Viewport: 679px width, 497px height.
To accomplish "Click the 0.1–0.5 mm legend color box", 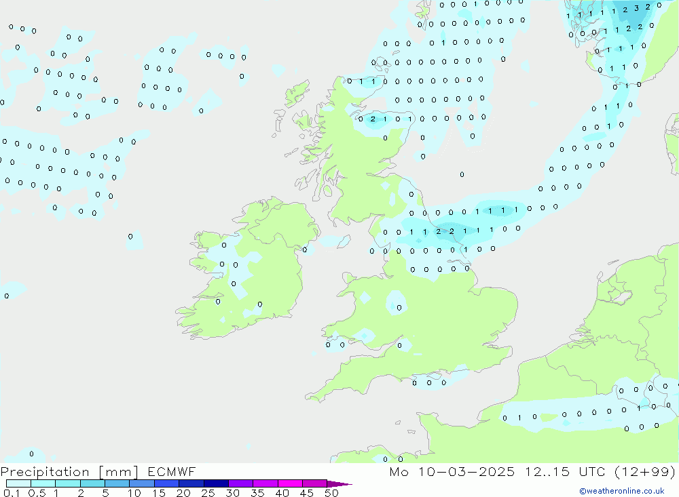I will (18, 483).
